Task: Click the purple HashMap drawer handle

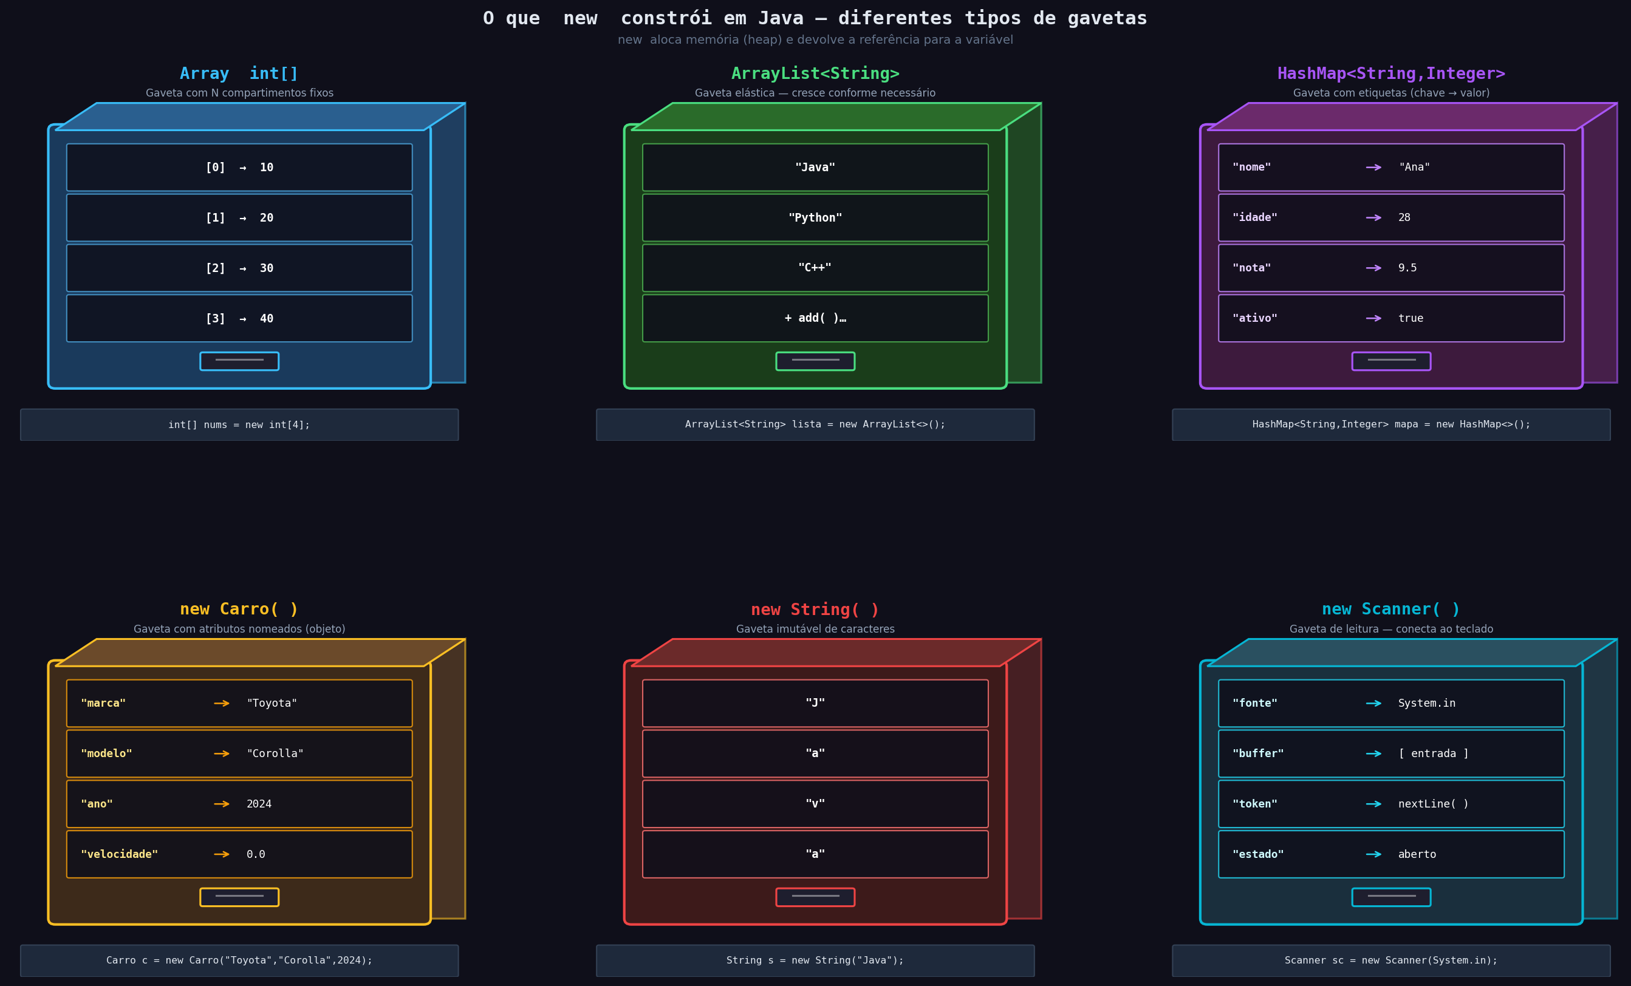Action: pos(1390,361)
